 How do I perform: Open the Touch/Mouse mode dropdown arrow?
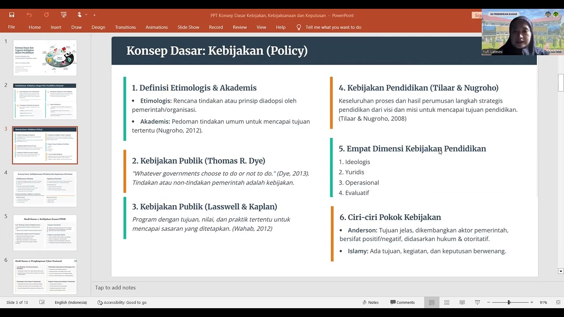(86, 15)
